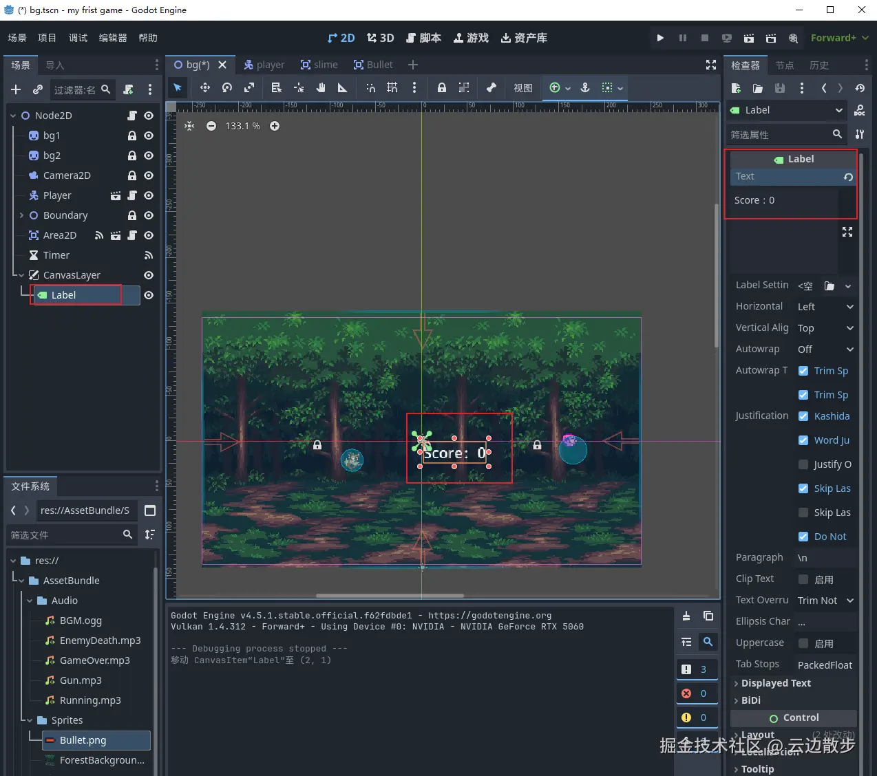Open the Horizontal alignment dropdown
The image size is (877, 776).
(x=825, y=307)
